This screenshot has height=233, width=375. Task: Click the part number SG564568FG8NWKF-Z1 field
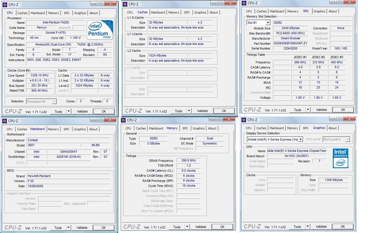pos(290,44)
